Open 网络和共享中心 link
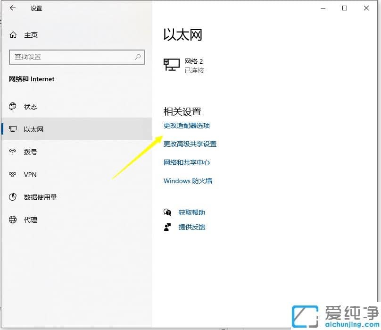 pos(187,162)
